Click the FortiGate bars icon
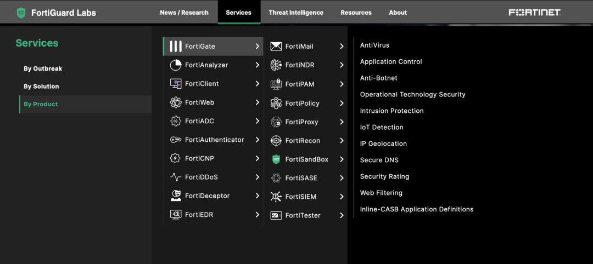This screenshot has height=264, width=593. (x=176, y=47)
